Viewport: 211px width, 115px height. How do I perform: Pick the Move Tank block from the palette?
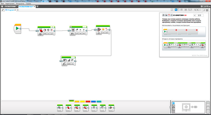[86, 108]
